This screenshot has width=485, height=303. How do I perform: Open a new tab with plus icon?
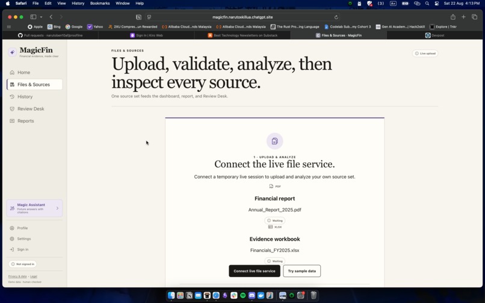point(463,17)
